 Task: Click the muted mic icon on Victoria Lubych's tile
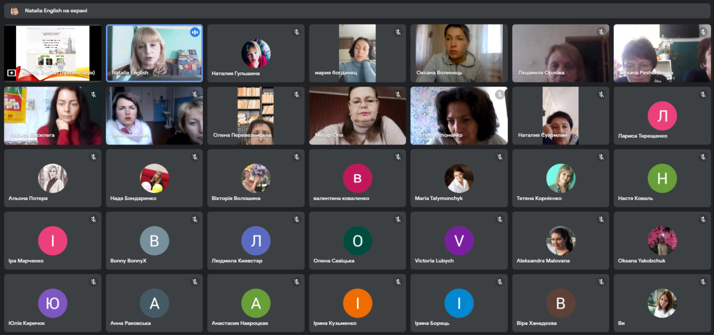[x=500, y=220]
